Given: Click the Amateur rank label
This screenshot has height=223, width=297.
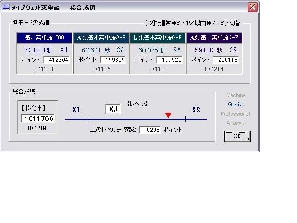Looking at the screenshot, I should click(x=236, y=123).
